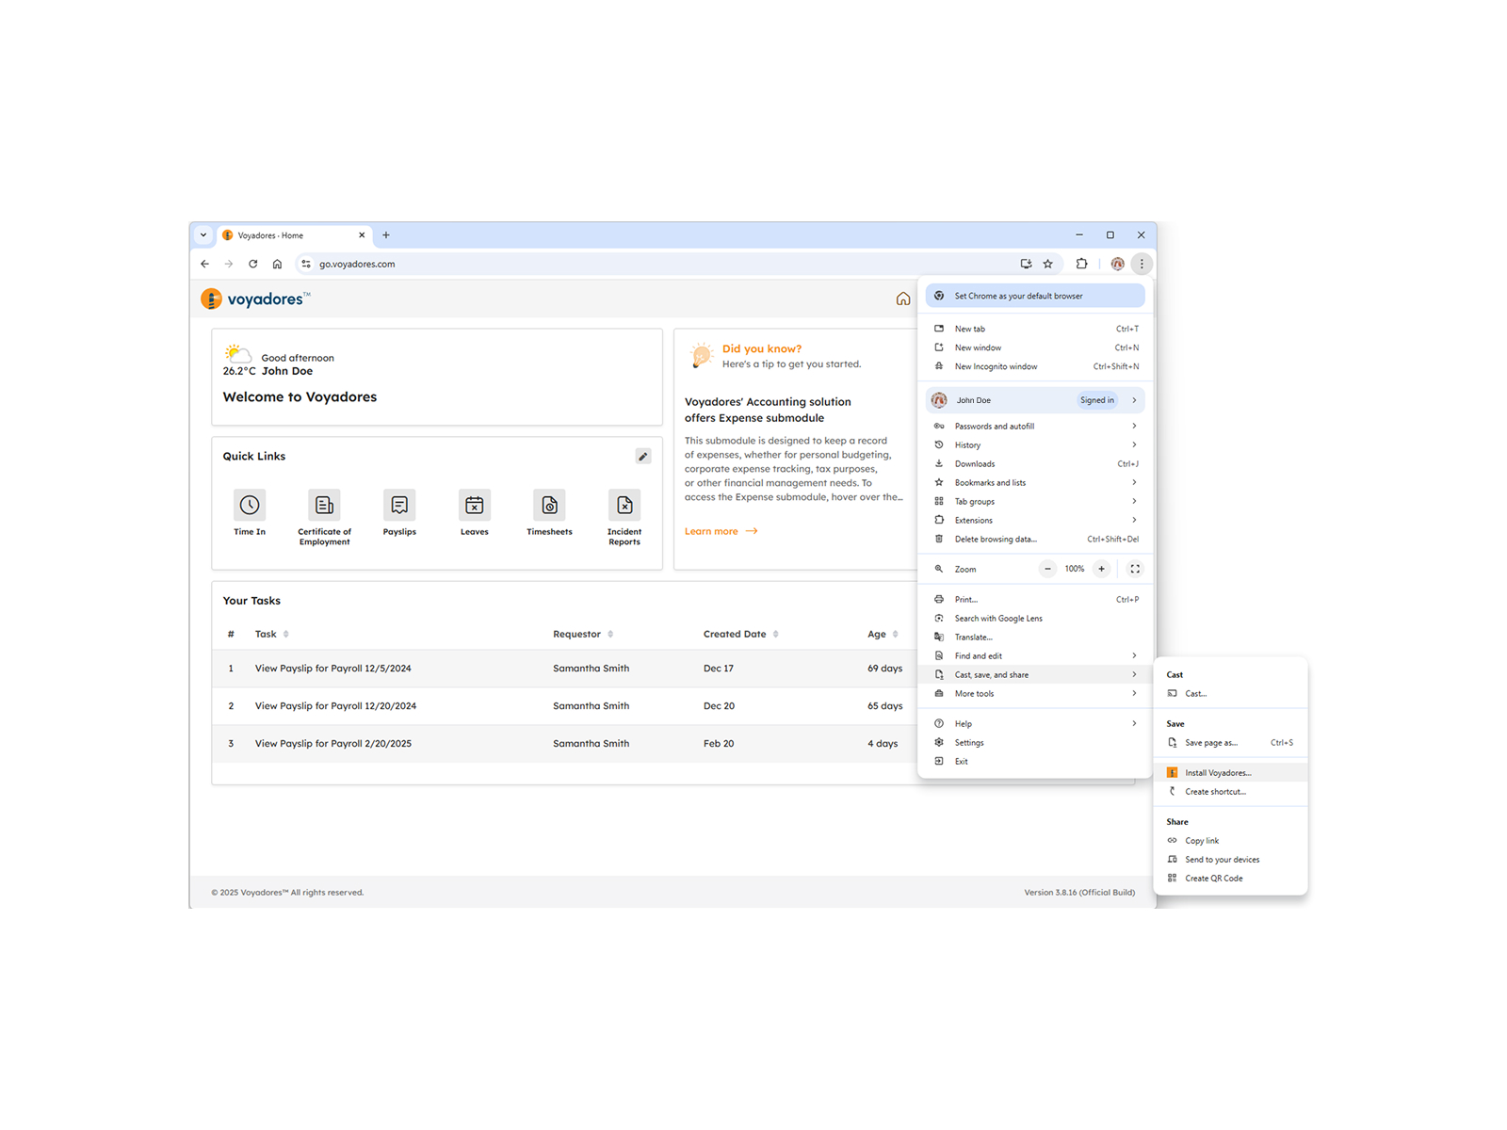The image size is (1507, 1130).
Task: Select Cast option in submenu
Action: (1230, 694)
